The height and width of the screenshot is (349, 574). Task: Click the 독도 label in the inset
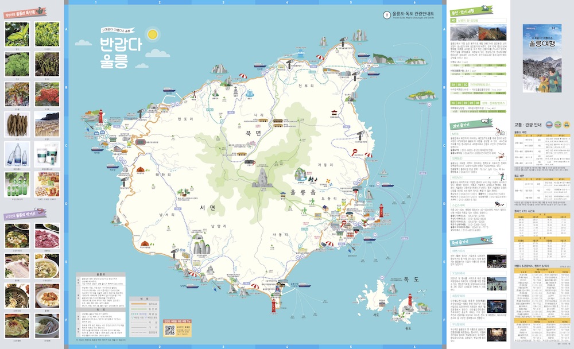pos(411,280)
